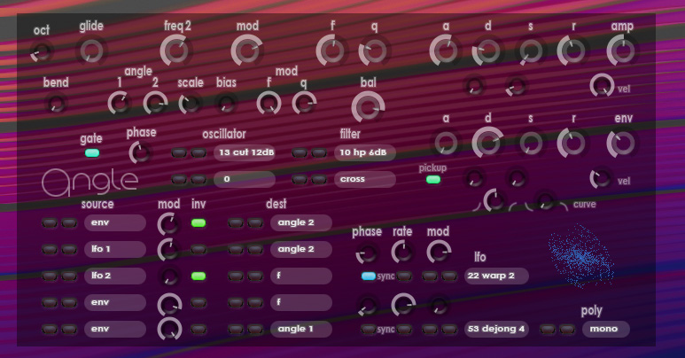This screenshot has height=358, width=685.
Task: Click the bal knob
Action: pos(368,106)
